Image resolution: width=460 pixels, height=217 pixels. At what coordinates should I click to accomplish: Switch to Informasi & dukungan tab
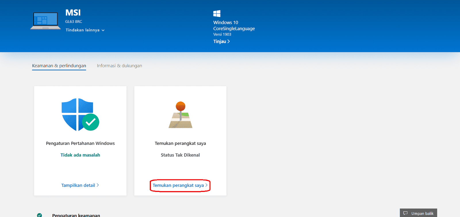(x=119, y=66)
